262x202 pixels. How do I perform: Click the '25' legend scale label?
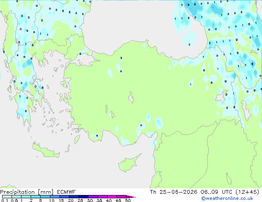coord(80,200)
